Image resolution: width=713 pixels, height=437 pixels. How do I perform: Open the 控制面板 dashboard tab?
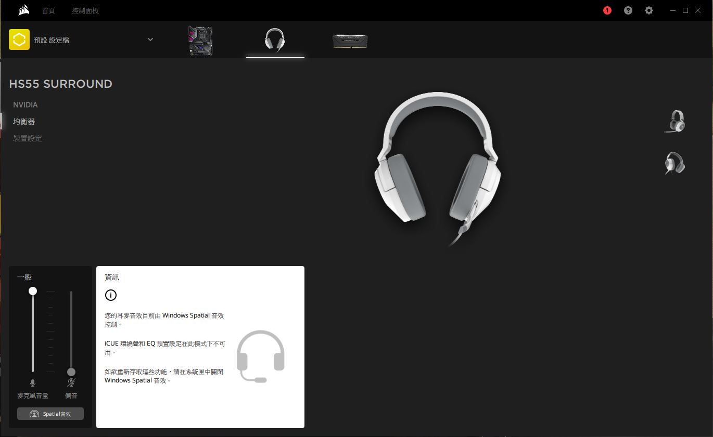pos(85,10)
